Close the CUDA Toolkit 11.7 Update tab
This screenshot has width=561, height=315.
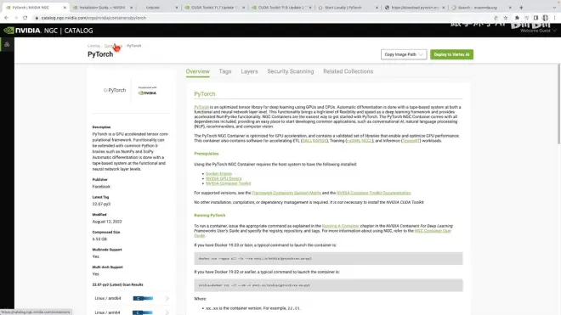tap(244, 8)
